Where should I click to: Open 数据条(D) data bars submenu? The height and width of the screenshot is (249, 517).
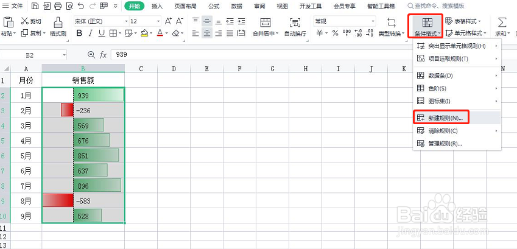click(x=457, y=76)
